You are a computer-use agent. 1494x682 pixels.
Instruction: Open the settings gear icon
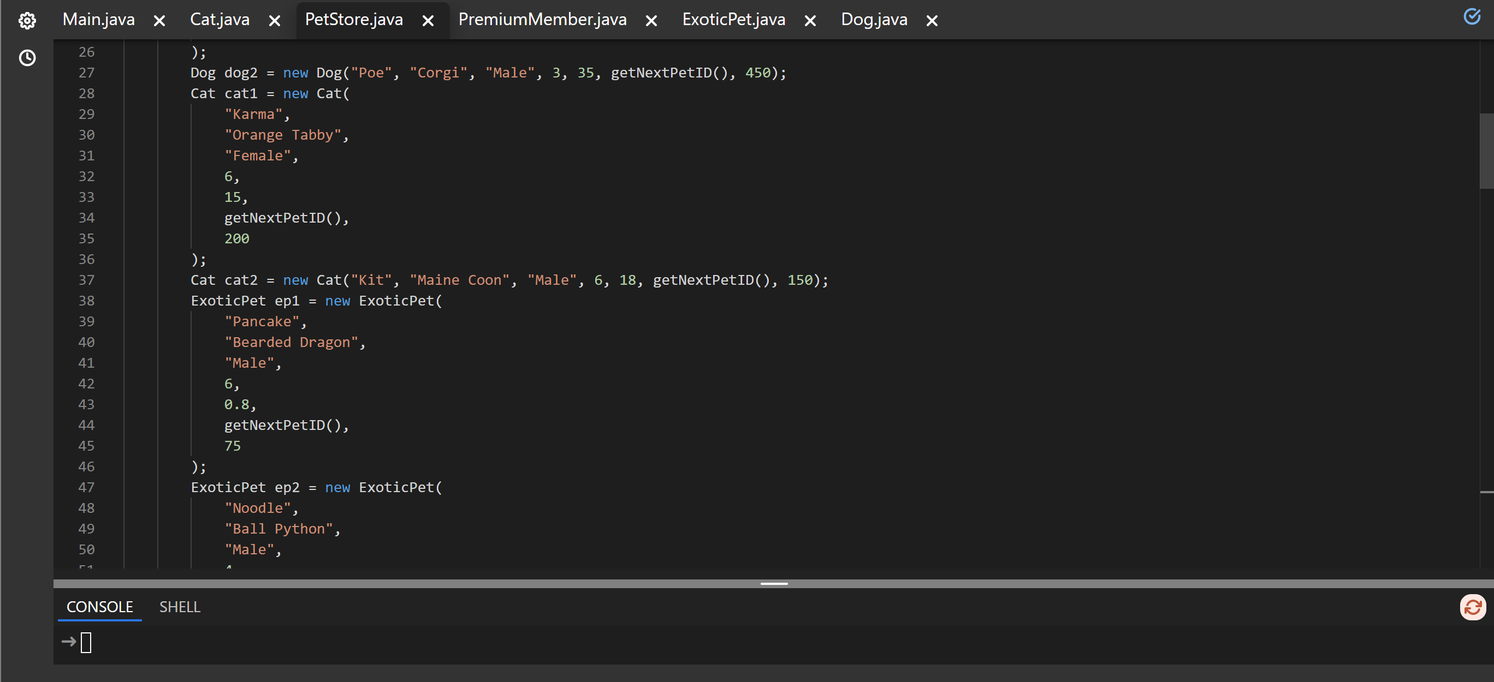coord(27,20)
